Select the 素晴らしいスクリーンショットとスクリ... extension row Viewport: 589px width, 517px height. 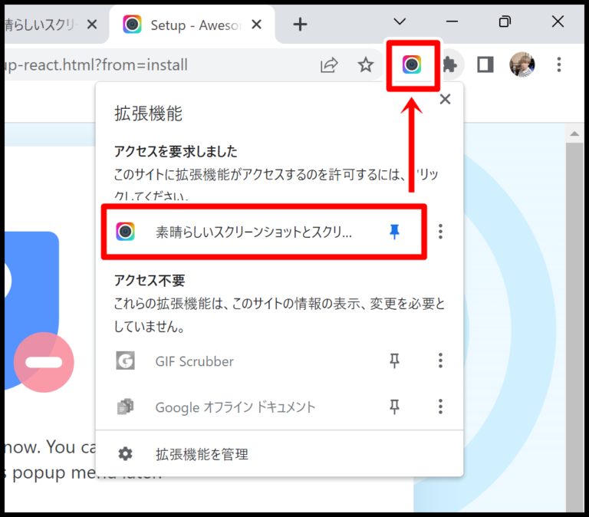[264, 232]
